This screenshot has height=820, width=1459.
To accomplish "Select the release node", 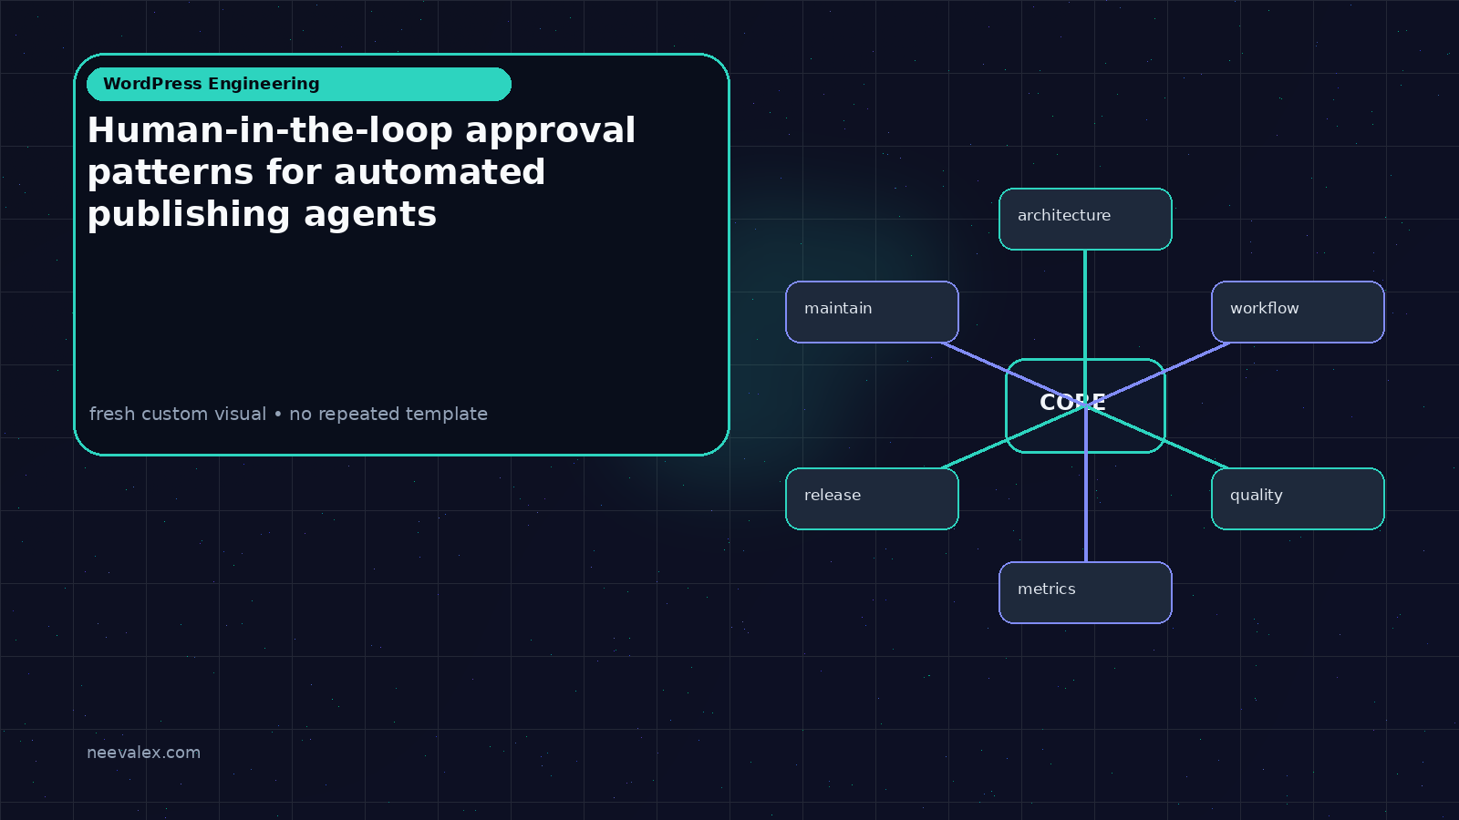I will (872, 498).
